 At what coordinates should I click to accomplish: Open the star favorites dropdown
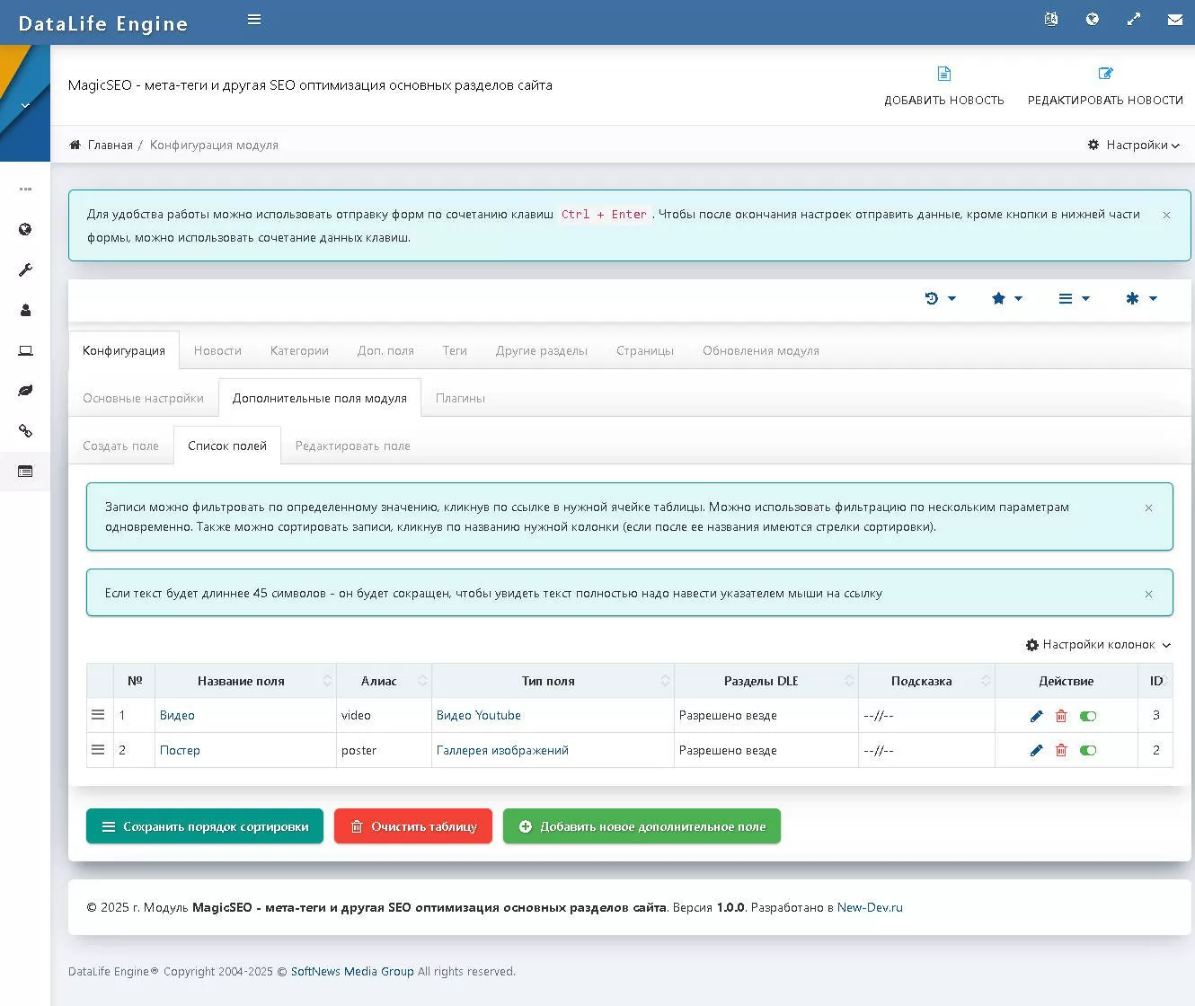[1006, 298]
